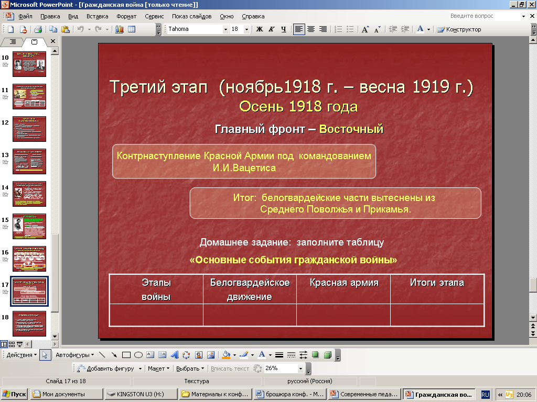
Task: Open the Действия drawing menu
Action: point(21,355)
